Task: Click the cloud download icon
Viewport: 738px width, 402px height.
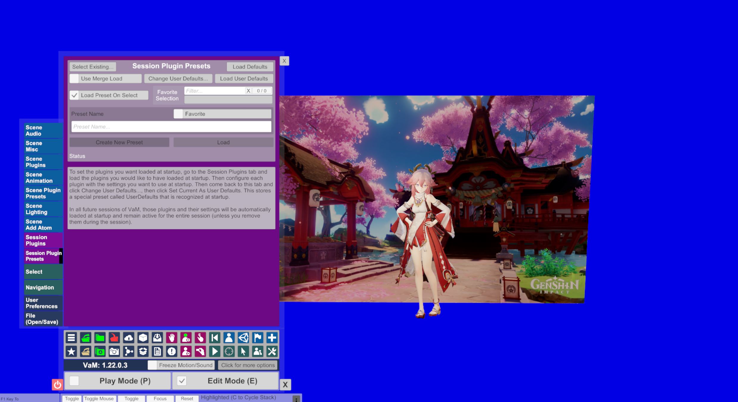Action: (x=128, y=338)
